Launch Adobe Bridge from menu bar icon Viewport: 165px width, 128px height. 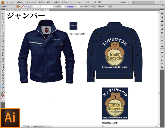point(95,2)
